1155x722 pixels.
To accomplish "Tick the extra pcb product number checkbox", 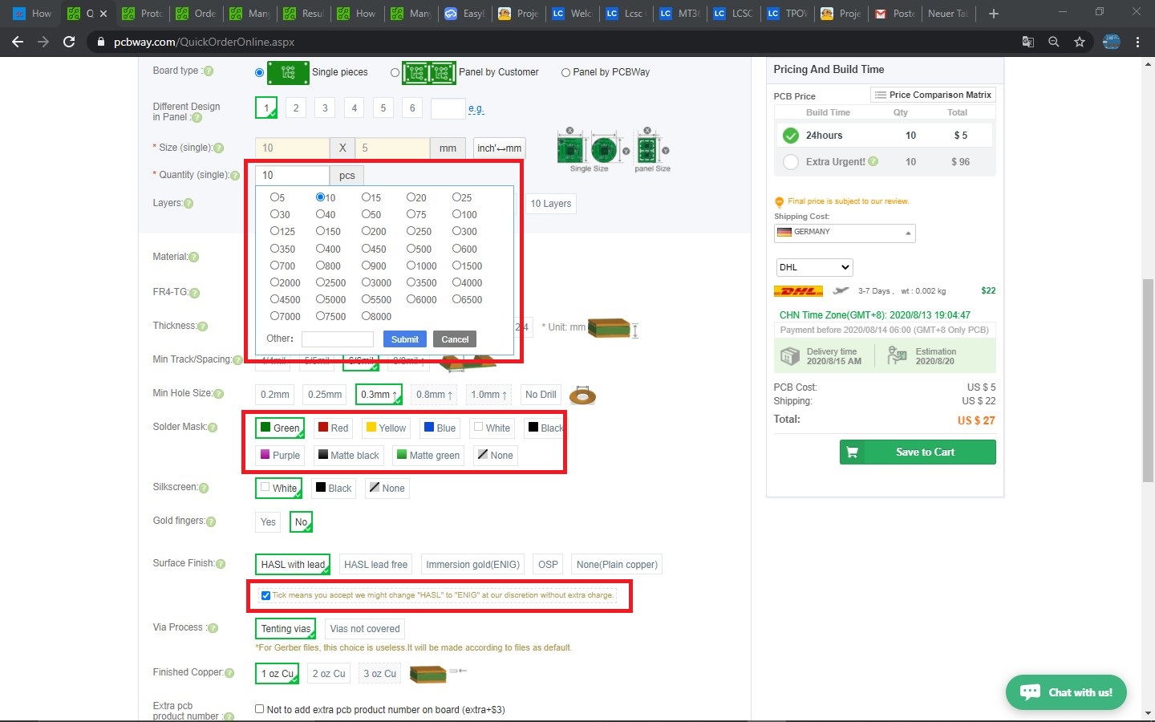I will coord(259,709).
